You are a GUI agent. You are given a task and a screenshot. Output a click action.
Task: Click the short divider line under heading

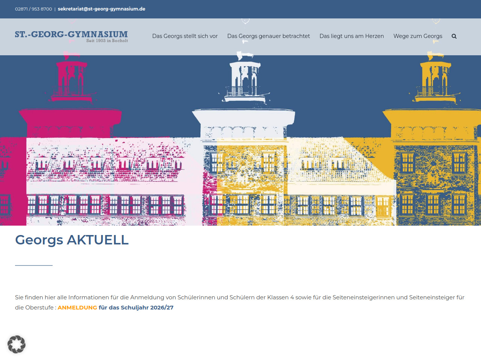[x=34, y=265]
